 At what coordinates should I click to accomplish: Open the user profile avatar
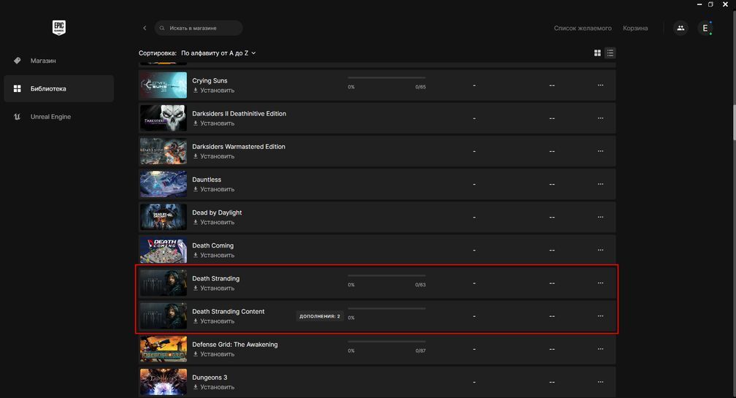click(705, 28)
